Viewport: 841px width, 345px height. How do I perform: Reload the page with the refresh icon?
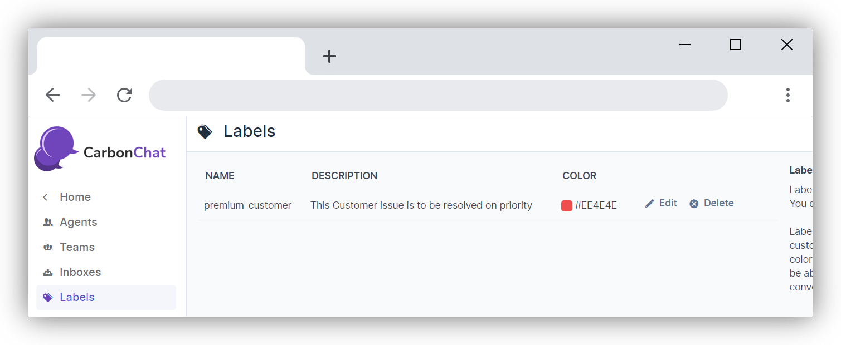[x=124, y=95]
